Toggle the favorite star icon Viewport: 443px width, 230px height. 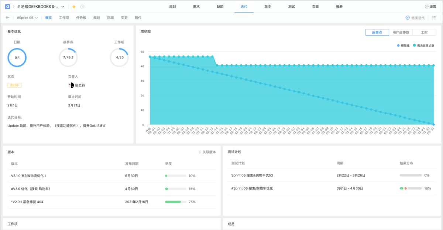(x=74, y=7)
